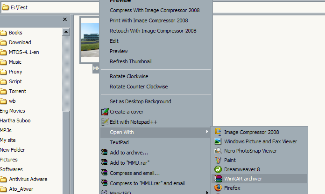Open with Windows Picture and Fax Viewer
This screenshot has width=325, height=194.
pyautogui.click(x=261, y=141)
